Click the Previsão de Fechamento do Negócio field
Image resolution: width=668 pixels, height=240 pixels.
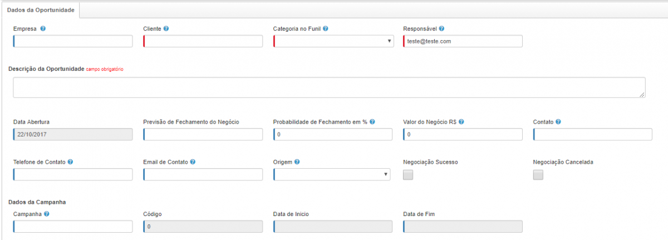point(203,134)
